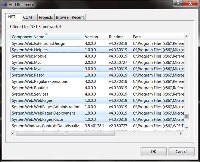
Task: Sort by Component Name column header
Action: 47,37
